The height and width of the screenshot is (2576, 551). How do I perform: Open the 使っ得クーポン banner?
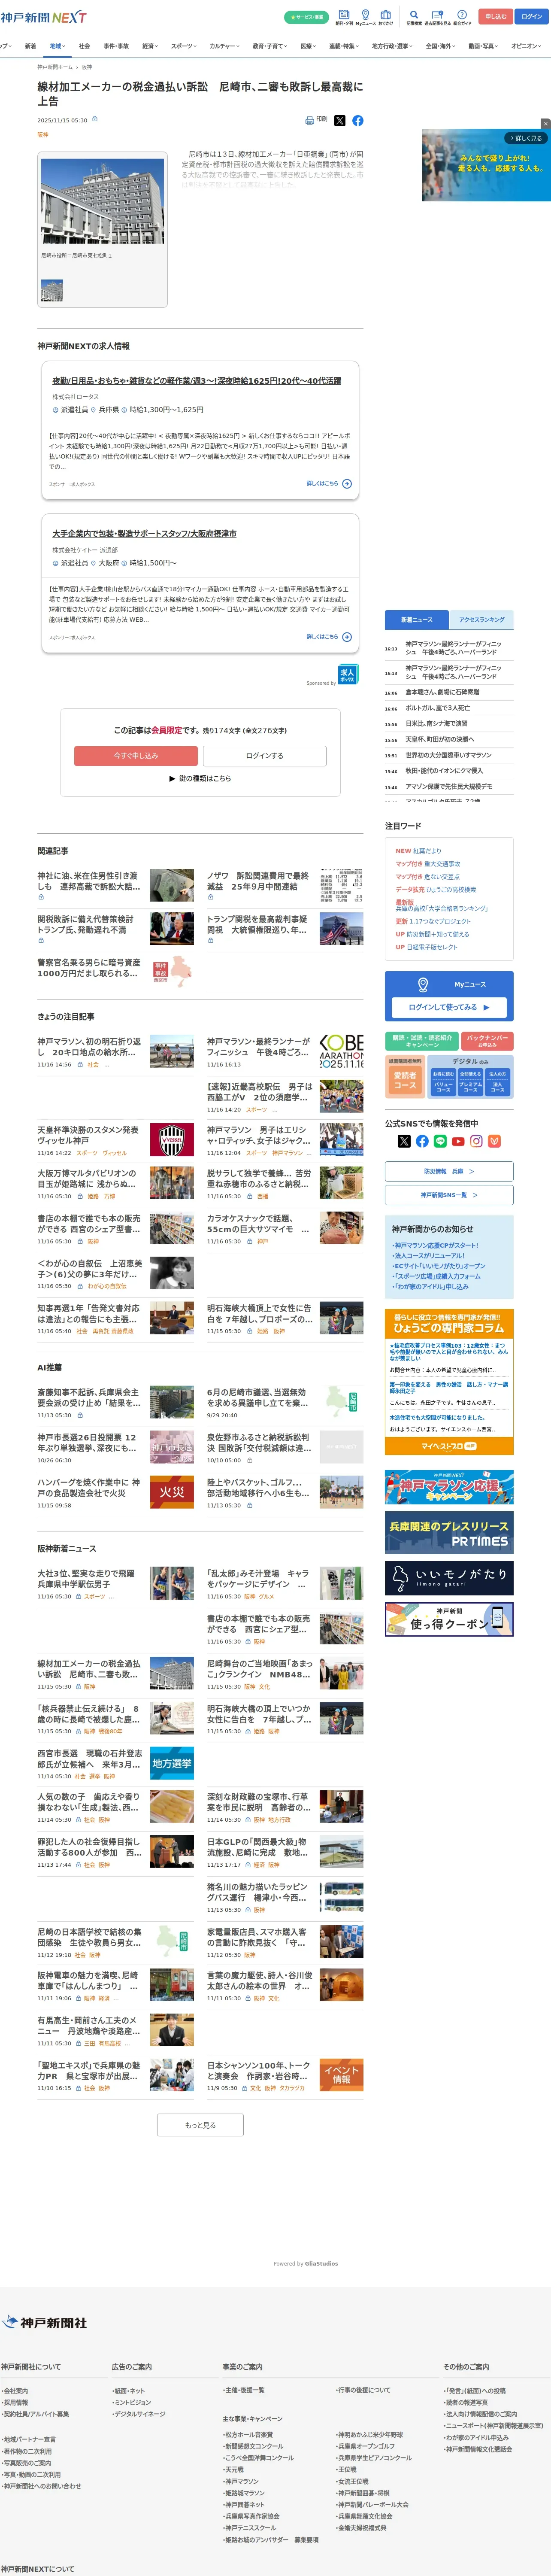pyautogui.click(x=449, y=1619)
